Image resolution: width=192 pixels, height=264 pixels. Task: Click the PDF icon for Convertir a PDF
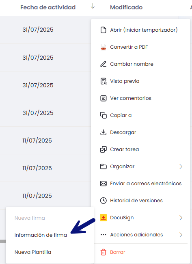point(104,47)
